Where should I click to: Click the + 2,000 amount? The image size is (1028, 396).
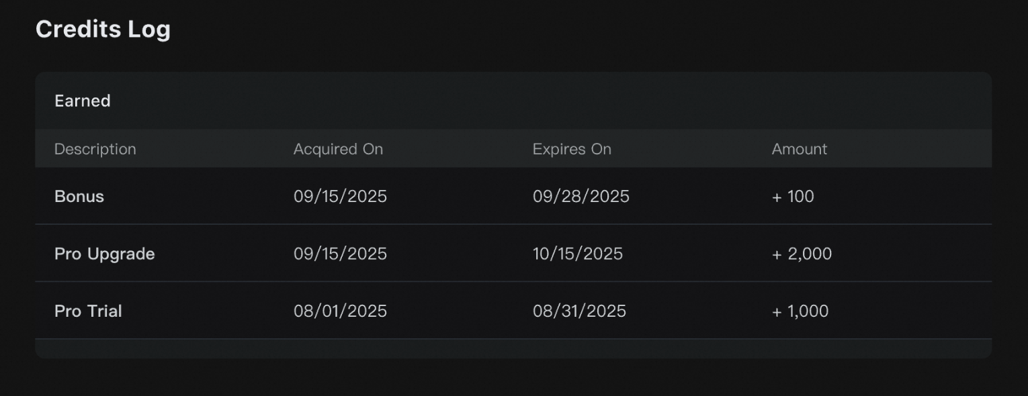tap(802, 254)
